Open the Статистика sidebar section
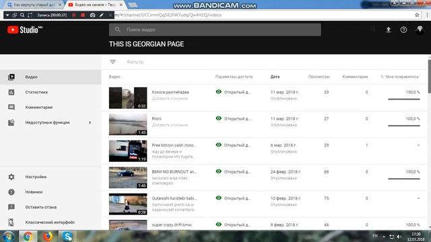 51,92
